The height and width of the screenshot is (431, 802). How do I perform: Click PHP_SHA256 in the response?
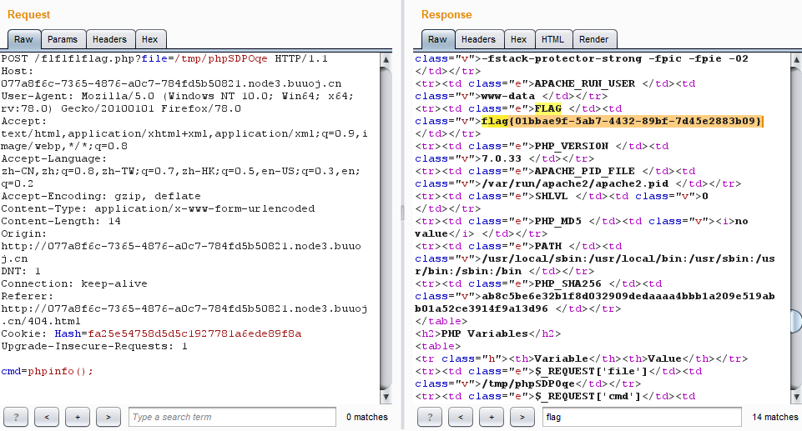[x=567, y=284]
